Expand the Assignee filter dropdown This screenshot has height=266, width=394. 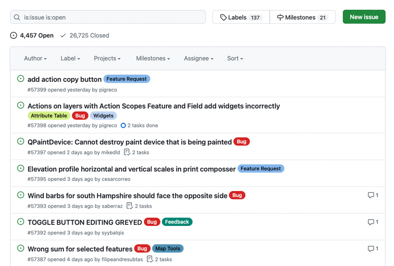(198, 59)
